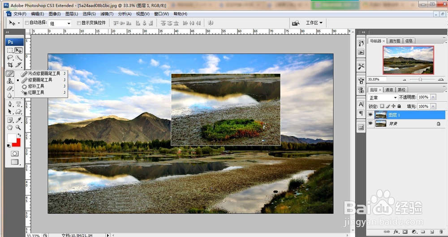This screenshot has height=237, width=448.
Task: Open Tool Presets panel icon
Action: coord(361,67)
